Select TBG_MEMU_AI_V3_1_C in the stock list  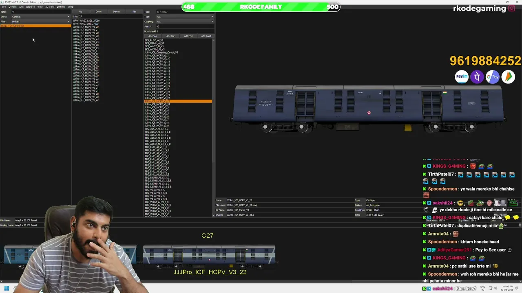coord(157,178)
